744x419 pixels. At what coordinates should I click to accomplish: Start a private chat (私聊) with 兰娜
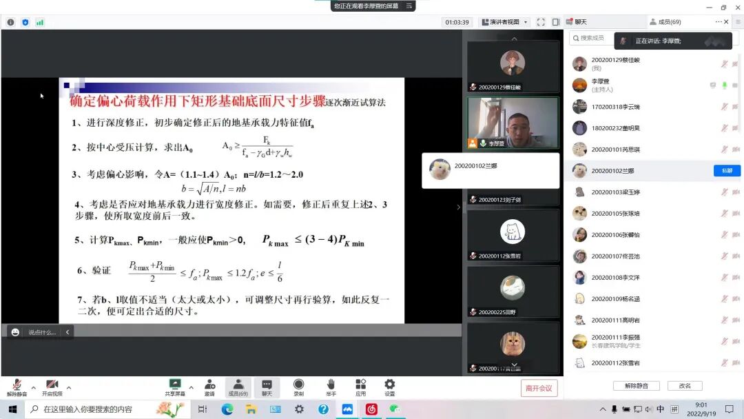point(727,170)
